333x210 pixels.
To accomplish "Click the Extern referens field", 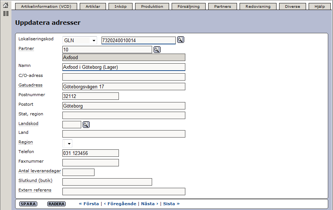I will (x=124, y=192).
